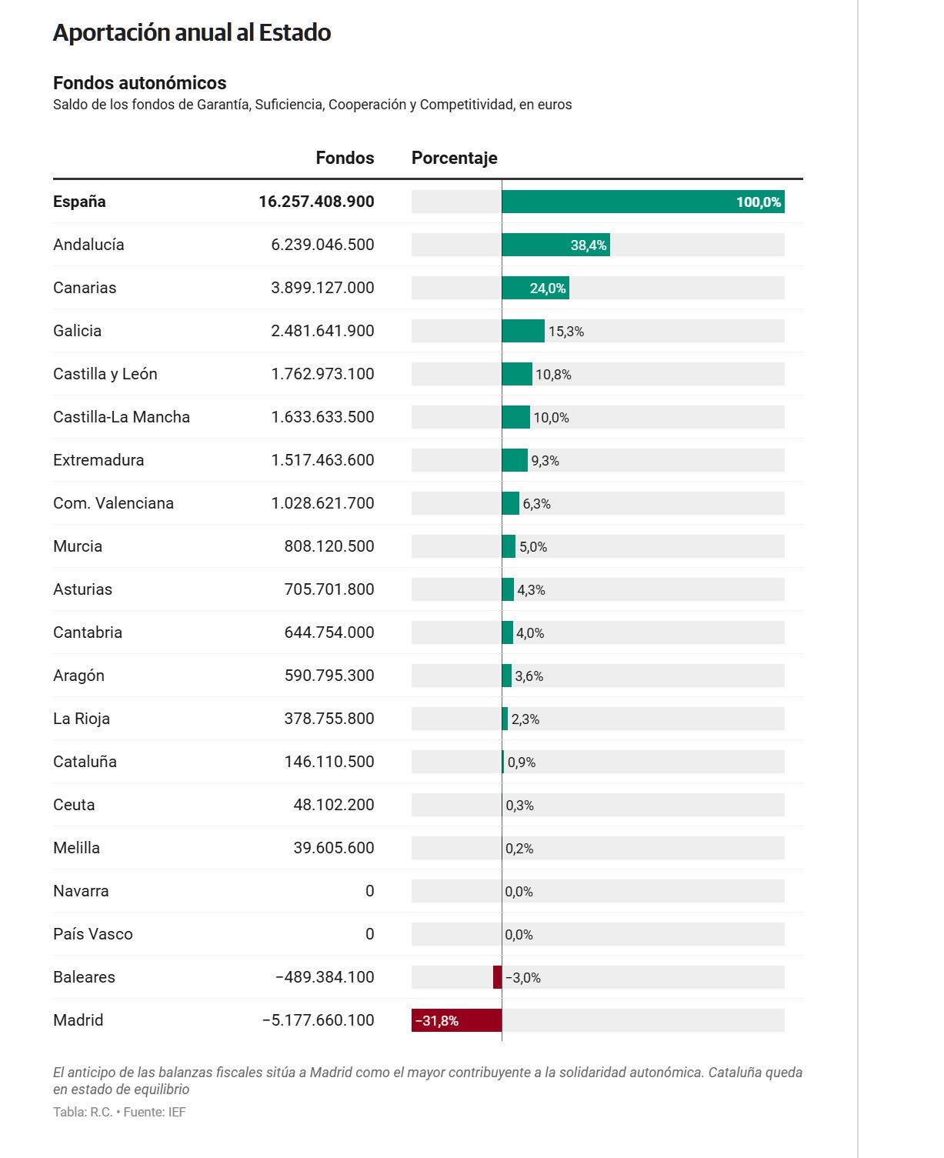Click the Aportación anual al Estado title
Viewport: 944px width, 1158px height.
pos(192,32)
